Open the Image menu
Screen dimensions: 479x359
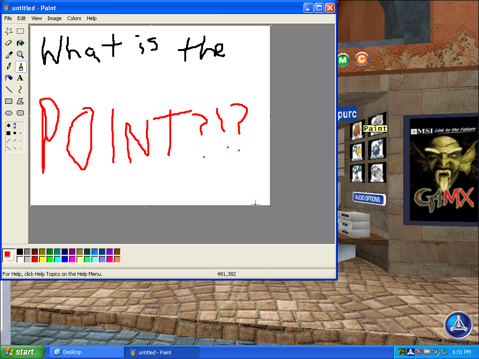pos(54,18)
